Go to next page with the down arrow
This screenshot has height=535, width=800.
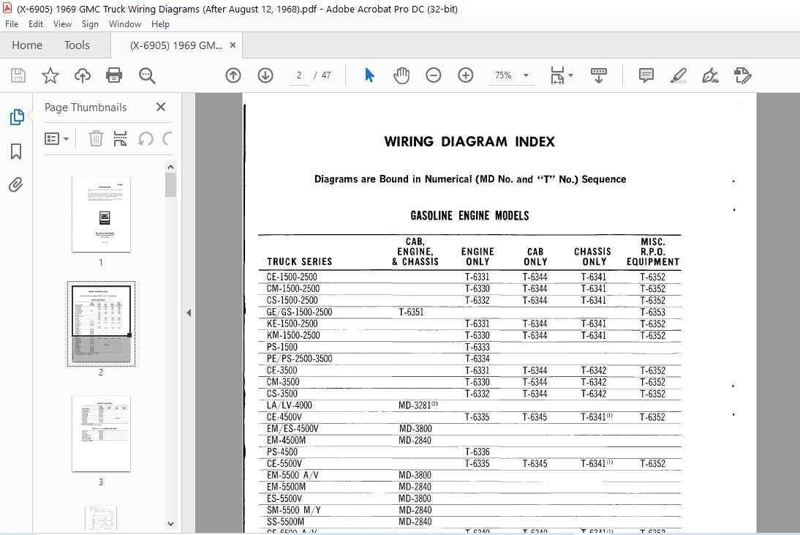(265, 75)
